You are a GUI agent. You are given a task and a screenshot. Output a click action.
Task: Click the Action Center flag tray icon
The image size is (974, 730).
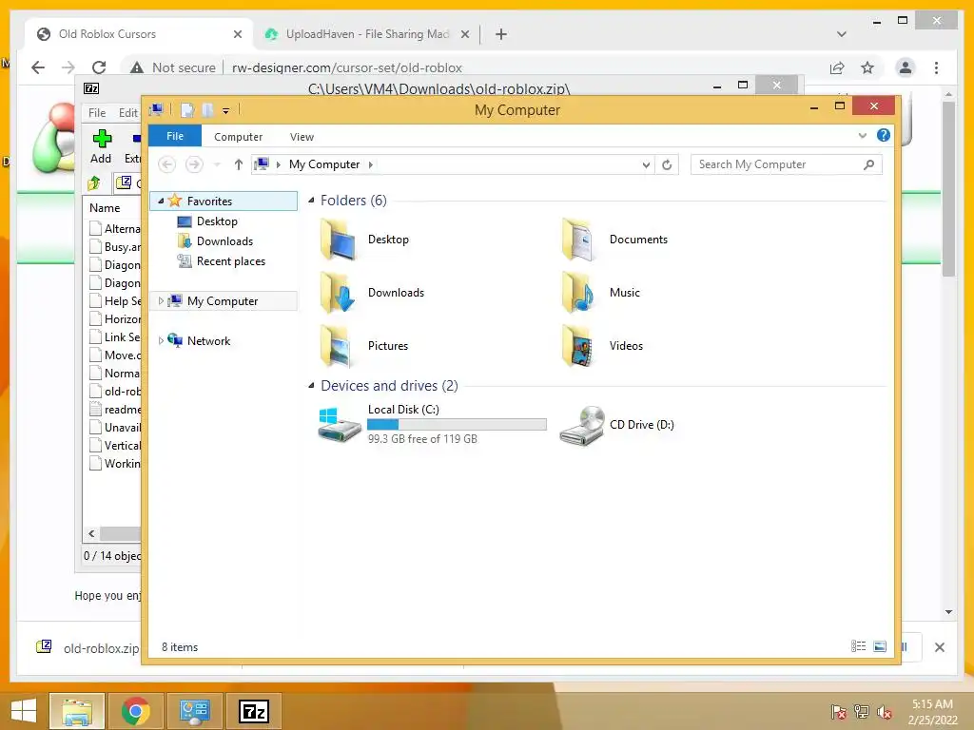click(x=838, y=712)
